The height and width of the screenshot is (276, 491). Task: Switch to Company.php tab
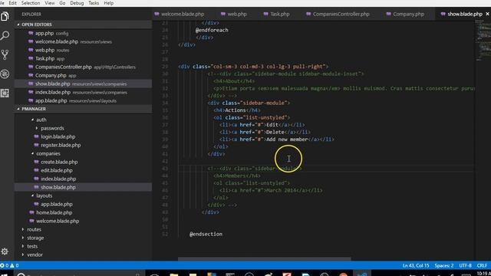tap(406, 14)
